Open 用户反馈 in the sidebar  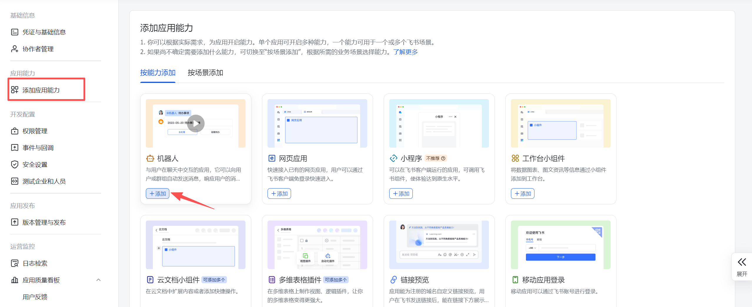[35, 297]
